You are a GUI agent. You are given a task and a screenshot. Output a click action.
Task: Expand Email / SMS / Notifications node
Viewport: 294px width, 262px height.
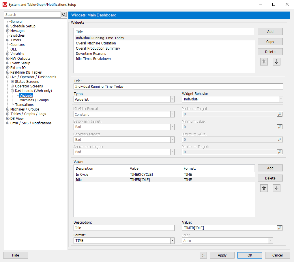pos(8,123)
